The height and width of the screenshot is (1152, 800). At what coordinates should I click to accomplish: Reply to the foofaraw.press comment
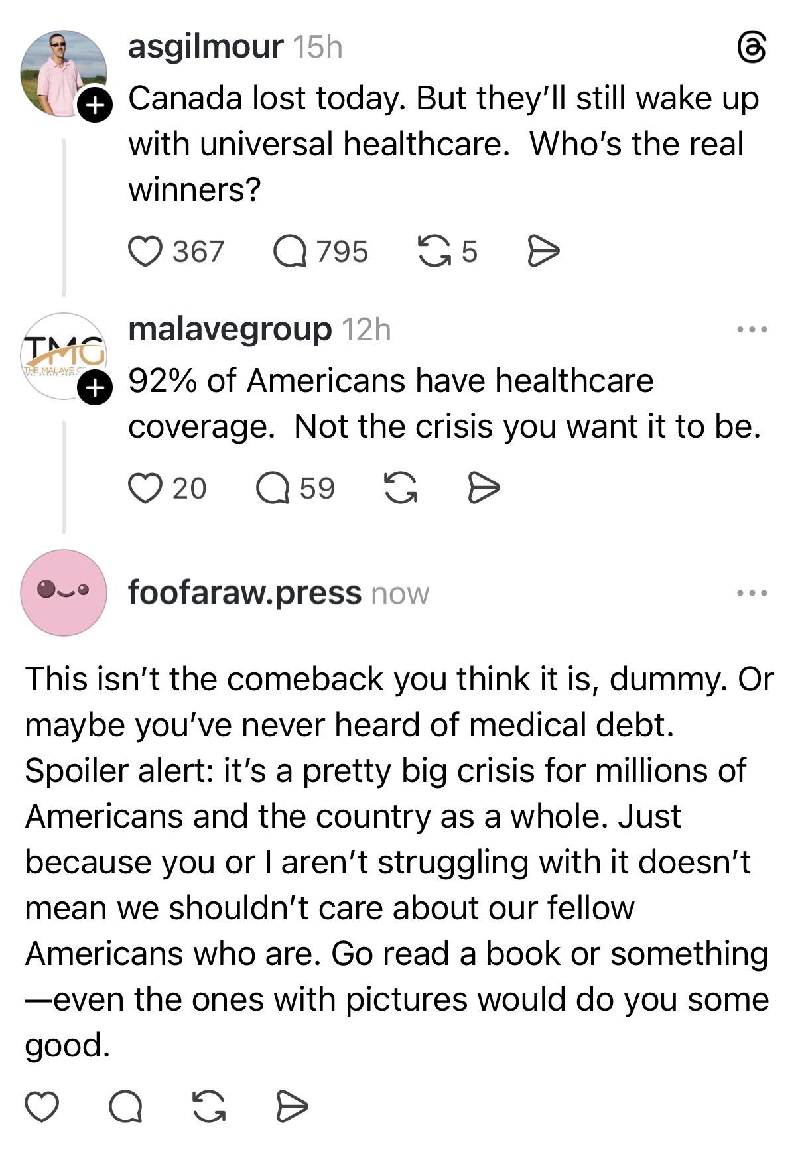pyautogui.click(x=125, y=1106)
